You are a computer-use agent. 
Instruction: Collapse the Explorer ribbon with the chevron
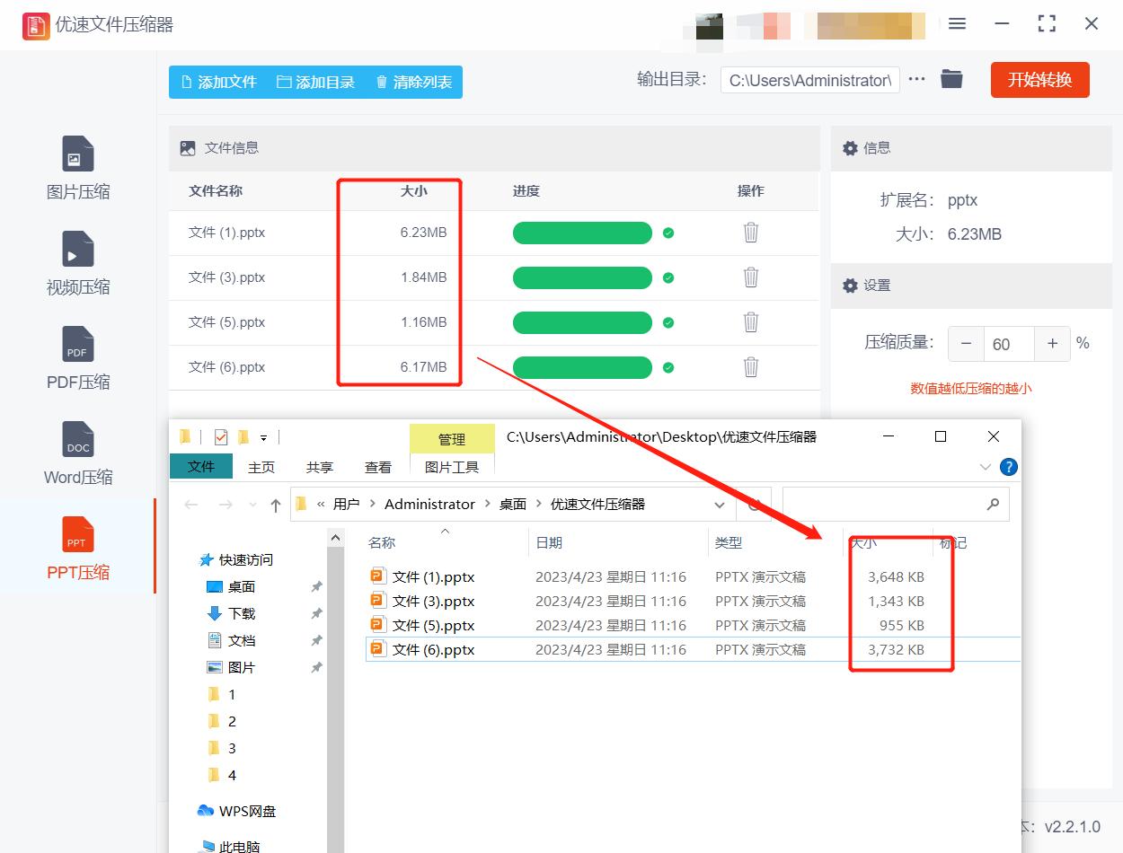pyautogui.click(x=986, y=466)
